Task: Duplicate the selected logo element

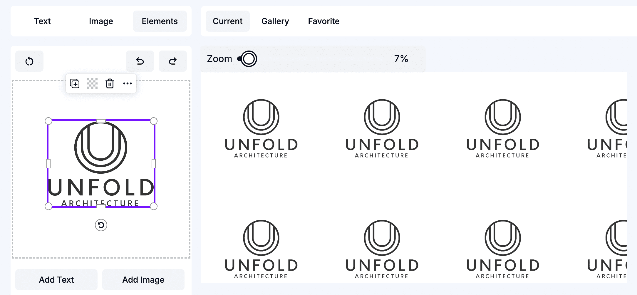Action: (75, 83)
